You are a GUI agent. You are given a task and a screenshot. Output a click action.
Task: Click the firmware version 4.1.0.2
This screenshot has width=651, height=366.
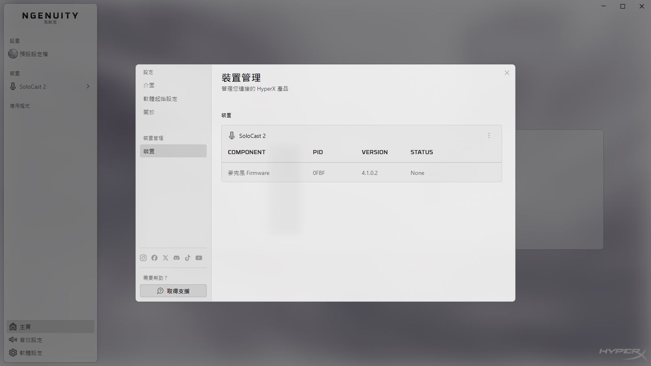tap(369, 173)
